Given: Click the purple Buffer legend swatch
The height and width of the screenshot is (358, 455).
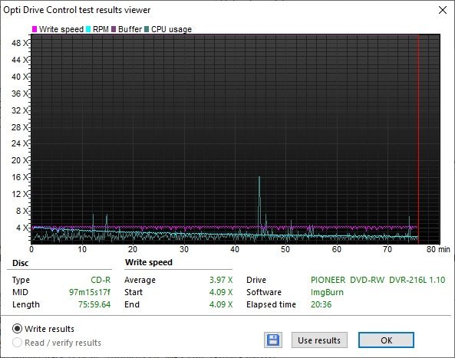Looking at the screenshot, I should coord(114,29).
